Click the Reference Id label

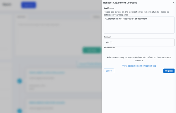click(109, 48)
